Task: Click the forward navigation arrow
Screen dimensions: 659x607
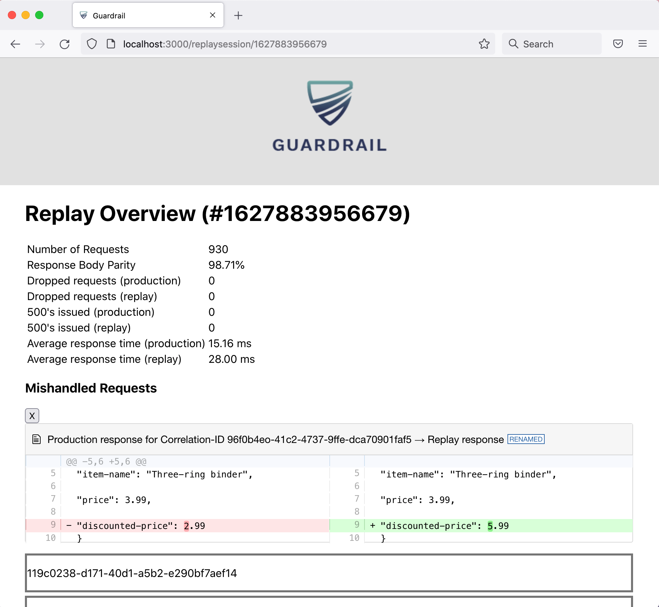Action: 40,44
